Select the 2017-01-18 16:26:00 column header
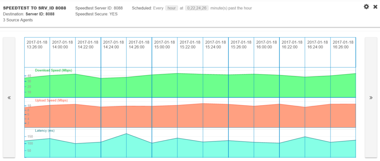The image size is (380, 161). click(343, 52)
